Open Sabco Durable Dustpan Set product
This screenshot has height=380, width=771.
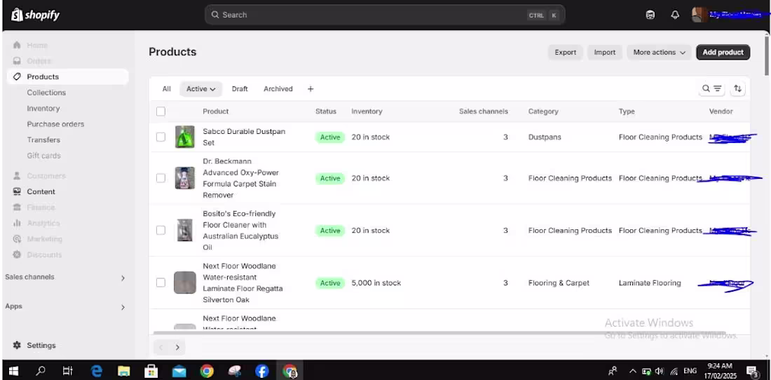coord(244,137)
